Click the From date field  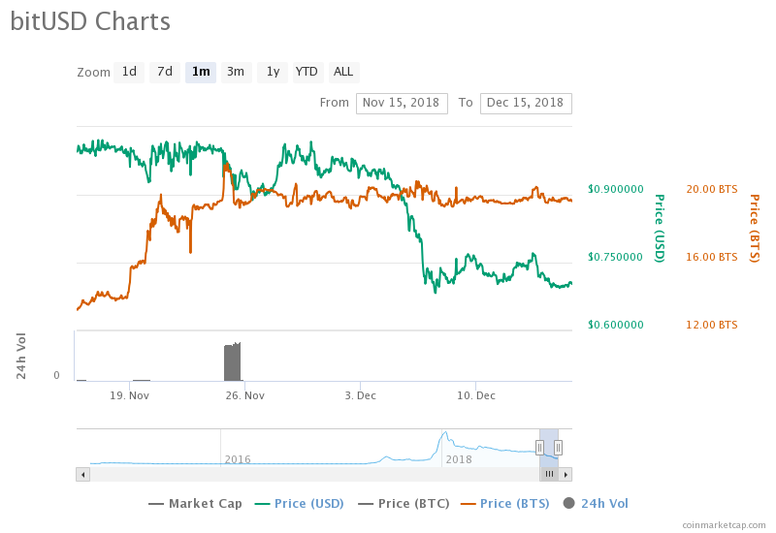402,103
